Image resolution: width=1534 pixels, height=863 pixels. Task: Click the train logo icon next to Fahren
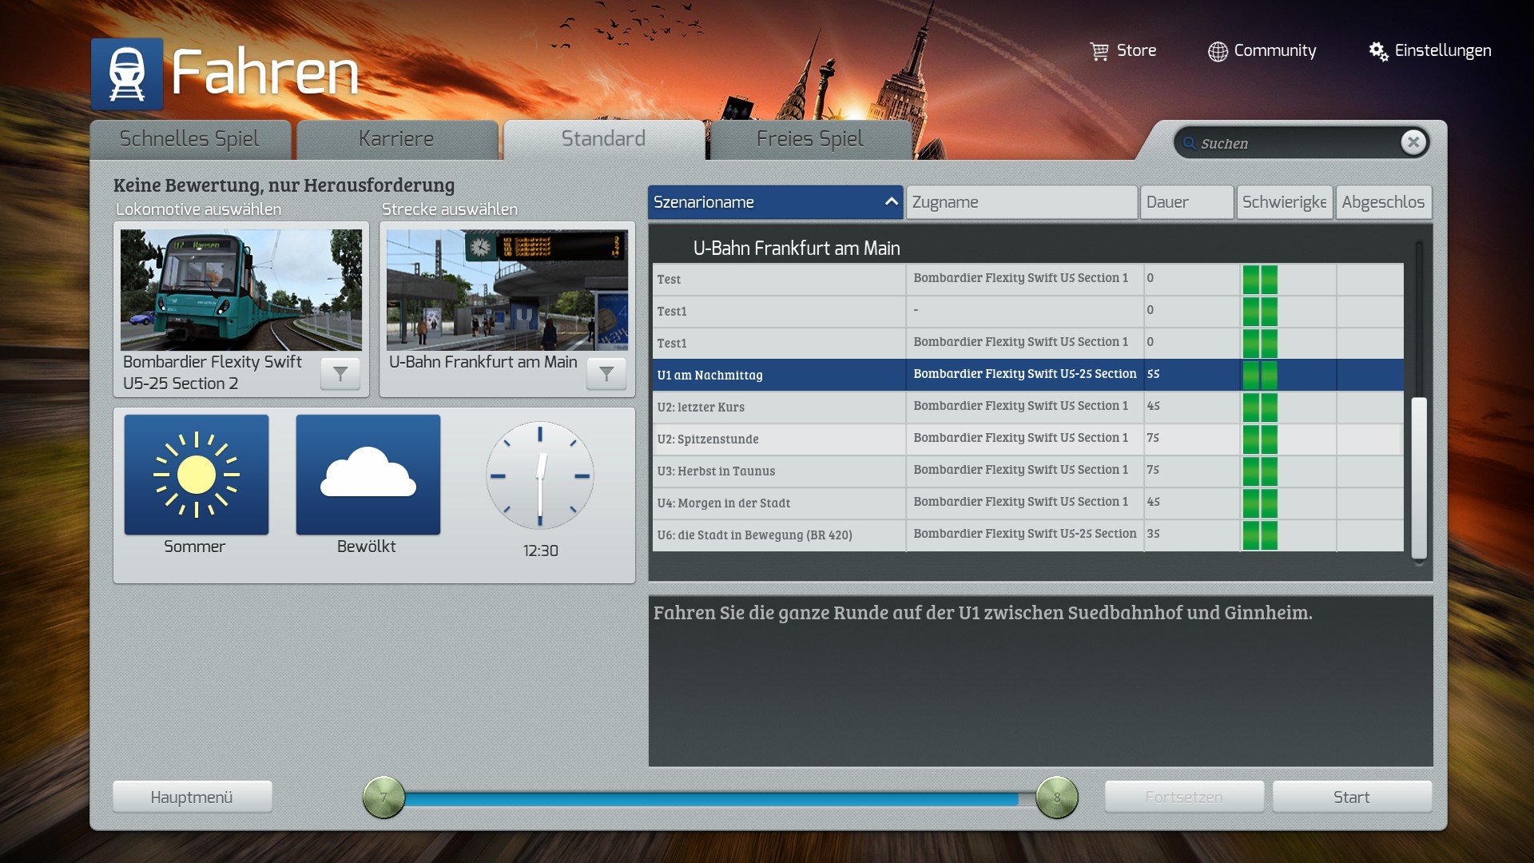[127, 74]
